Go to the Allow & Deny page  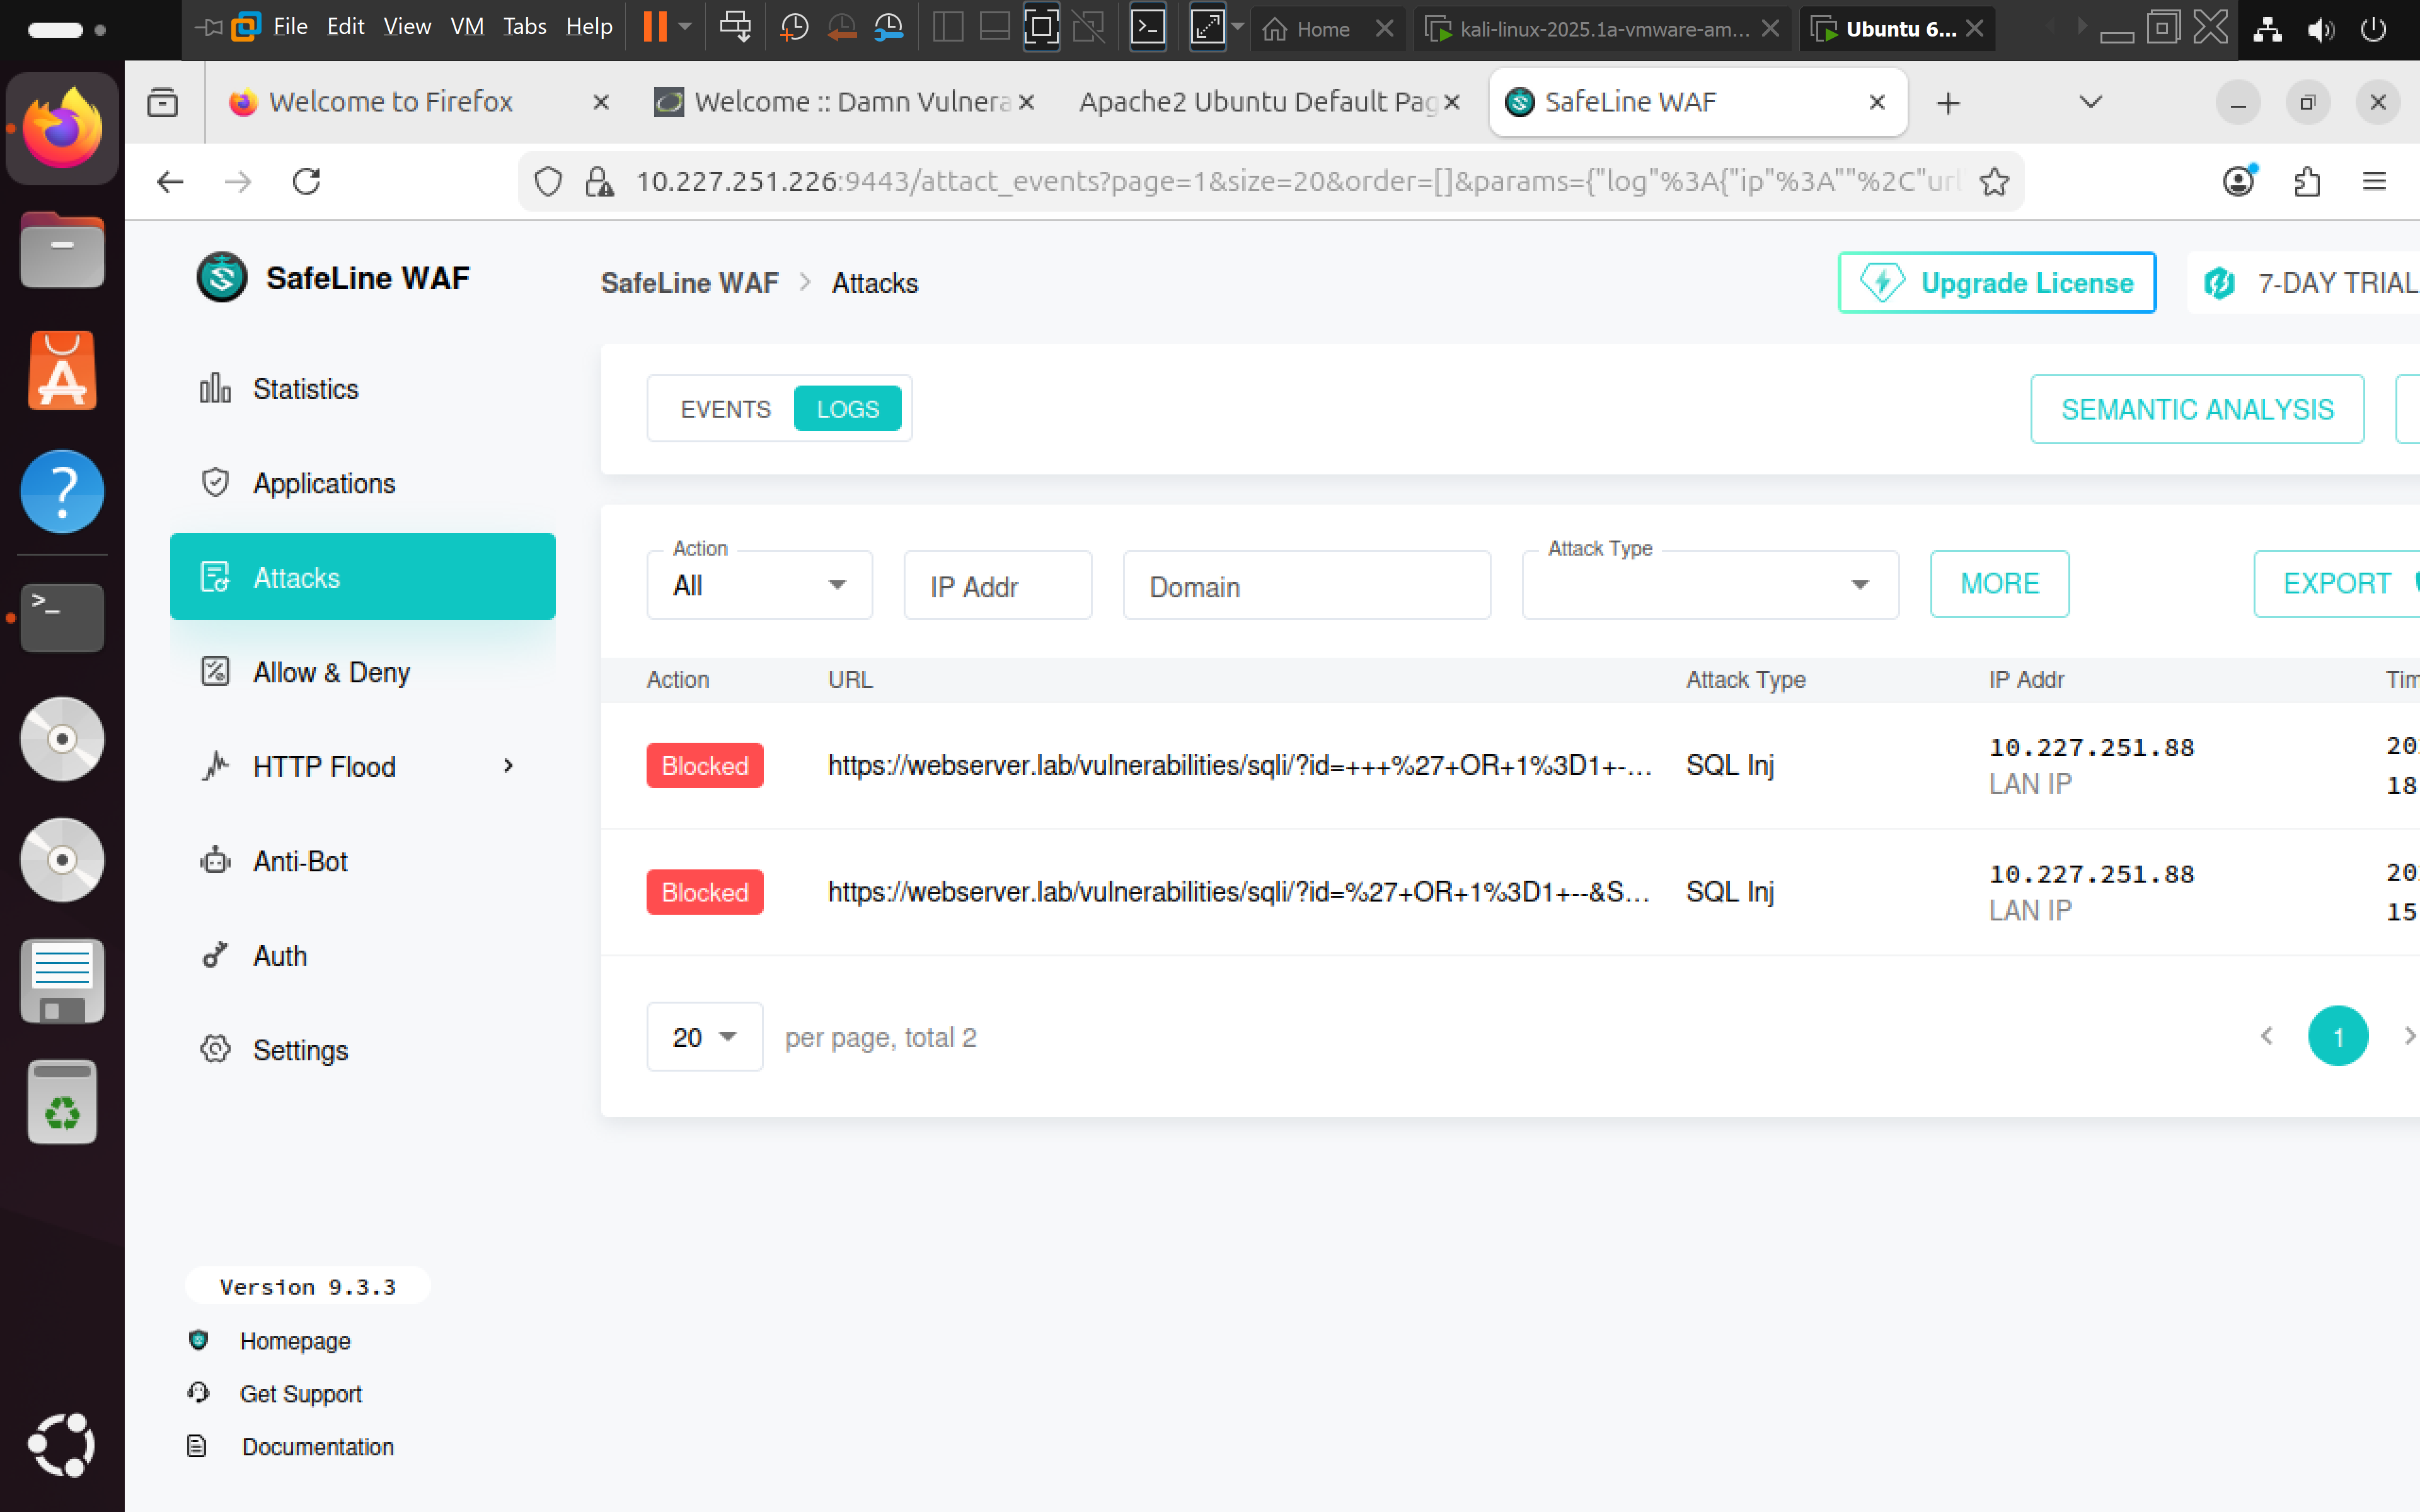pyautogui.click(x=330, y=673)
